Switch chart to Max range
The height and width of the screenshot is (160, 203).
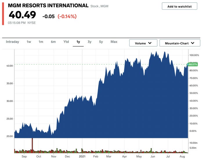pos(114,42)
